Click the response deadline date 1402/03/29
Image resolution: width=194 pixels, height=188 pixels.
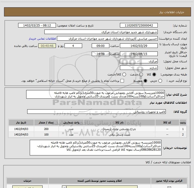tap(139, 46)
